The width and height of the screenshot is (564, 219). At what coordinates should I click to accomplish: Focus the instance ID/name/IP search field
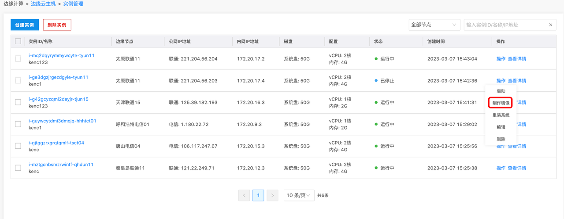505,25
